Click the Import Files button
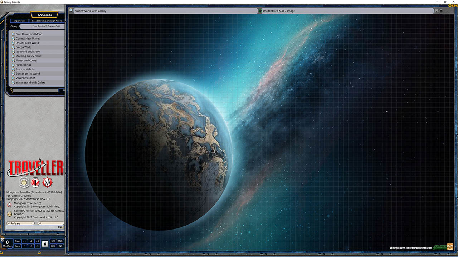The height and width of the screenshot is (257, 458). pos(19,21)
